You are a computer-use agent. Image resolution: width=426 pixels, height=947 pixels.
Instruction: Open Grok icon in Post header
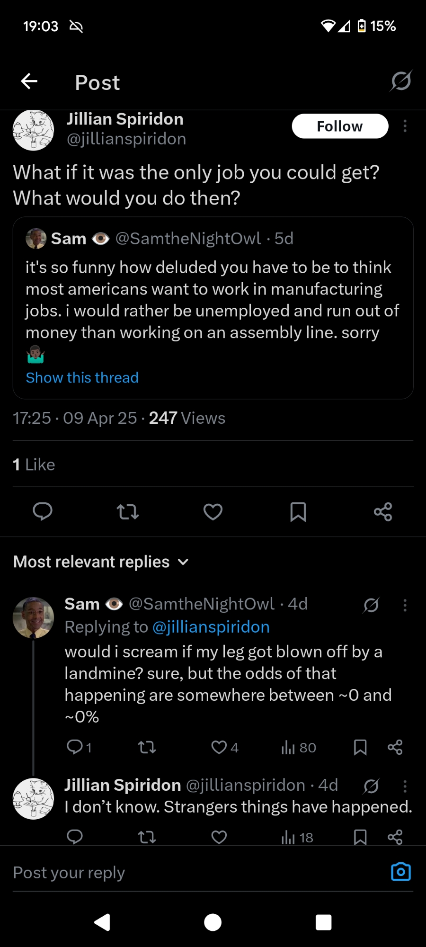pyautogui.click(x=400, y=81)
